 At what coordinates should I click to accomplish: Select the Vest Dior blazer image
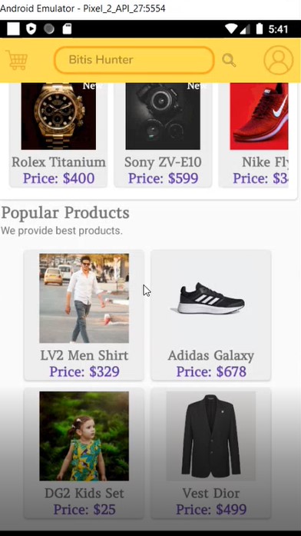pos(211,436)
